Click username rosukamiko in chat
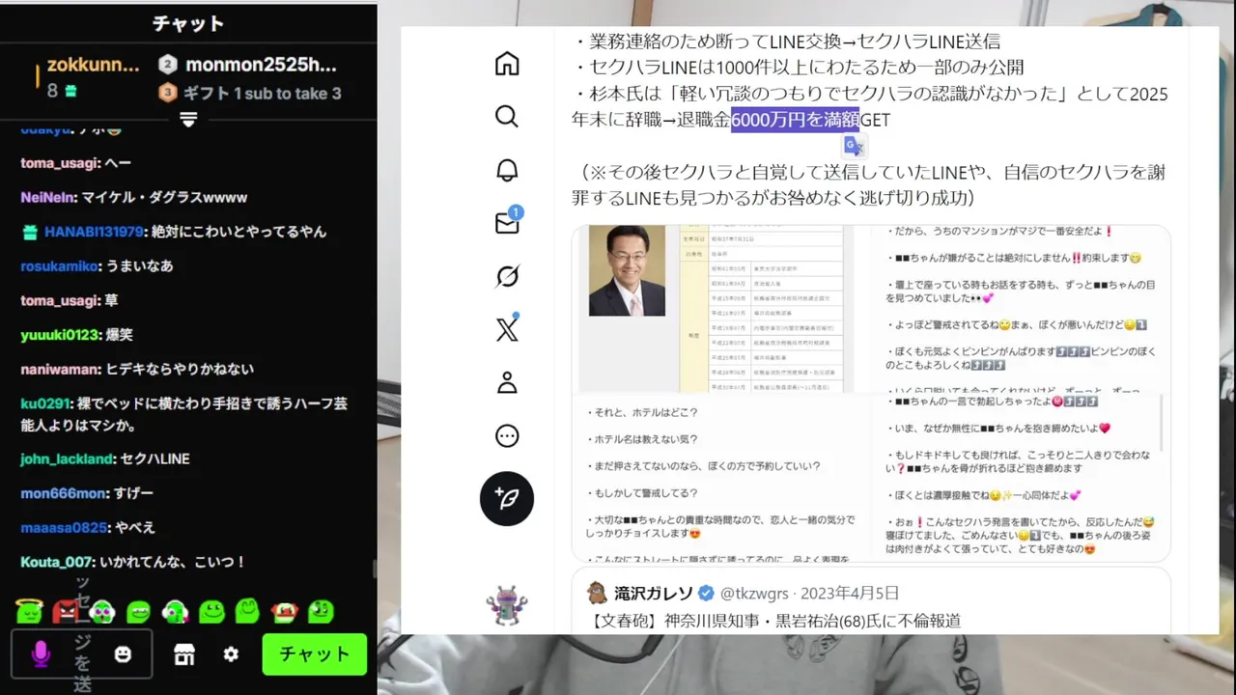Image resolution: width=1236 pixels, height=695 pixels. 59,265
